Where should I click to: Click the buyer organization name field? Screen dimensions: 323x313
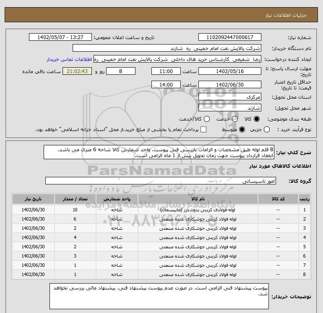(x=167, y=48)
